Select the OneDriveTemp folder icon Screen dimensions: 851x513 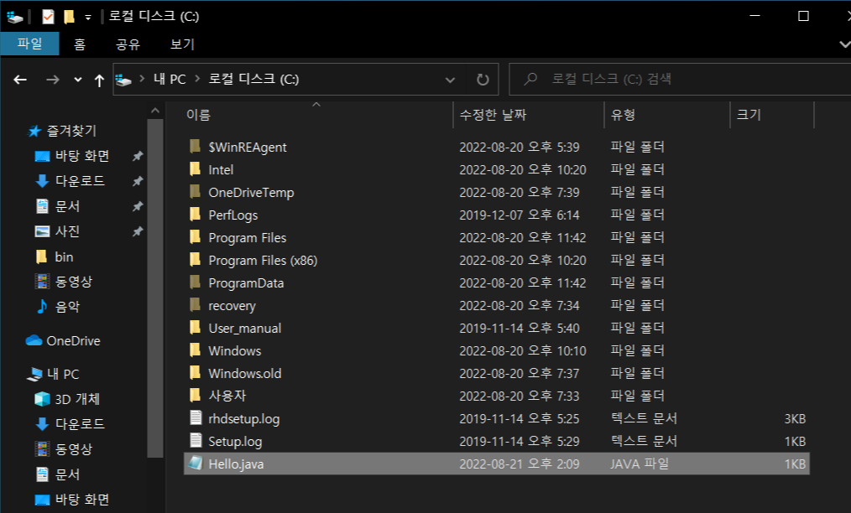[195, 192]
